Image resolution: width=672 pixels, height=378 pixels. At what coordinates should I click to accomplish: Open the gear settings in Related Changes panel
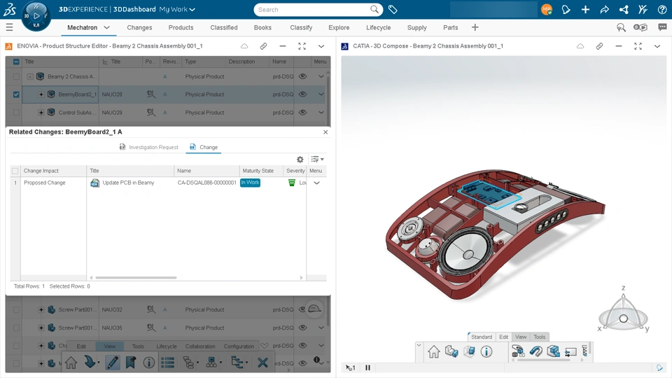(300, 160)
